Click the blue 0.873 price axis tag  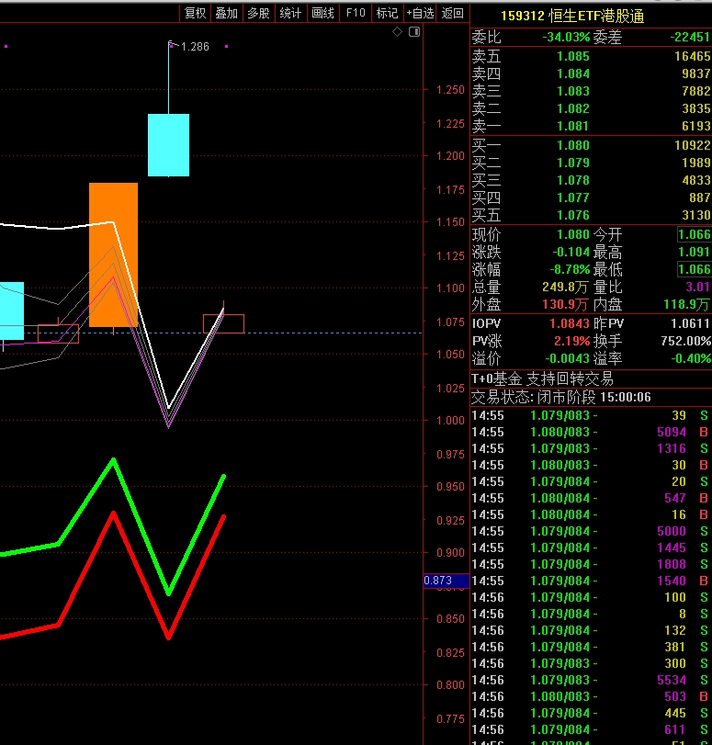[446, 581]
